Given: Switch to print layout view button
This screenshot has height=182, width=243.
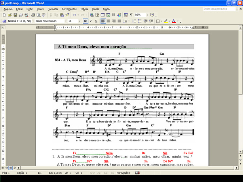Looking at the screenshot, I should pyautogui.click(x=11, y=168).
